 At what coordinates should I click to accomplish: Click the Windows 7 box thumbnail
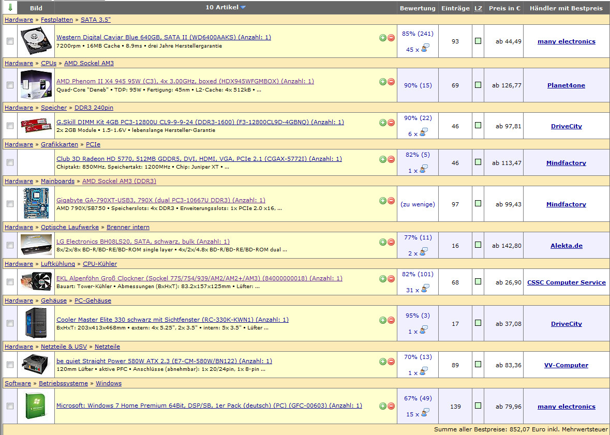[x=36, y=406]
